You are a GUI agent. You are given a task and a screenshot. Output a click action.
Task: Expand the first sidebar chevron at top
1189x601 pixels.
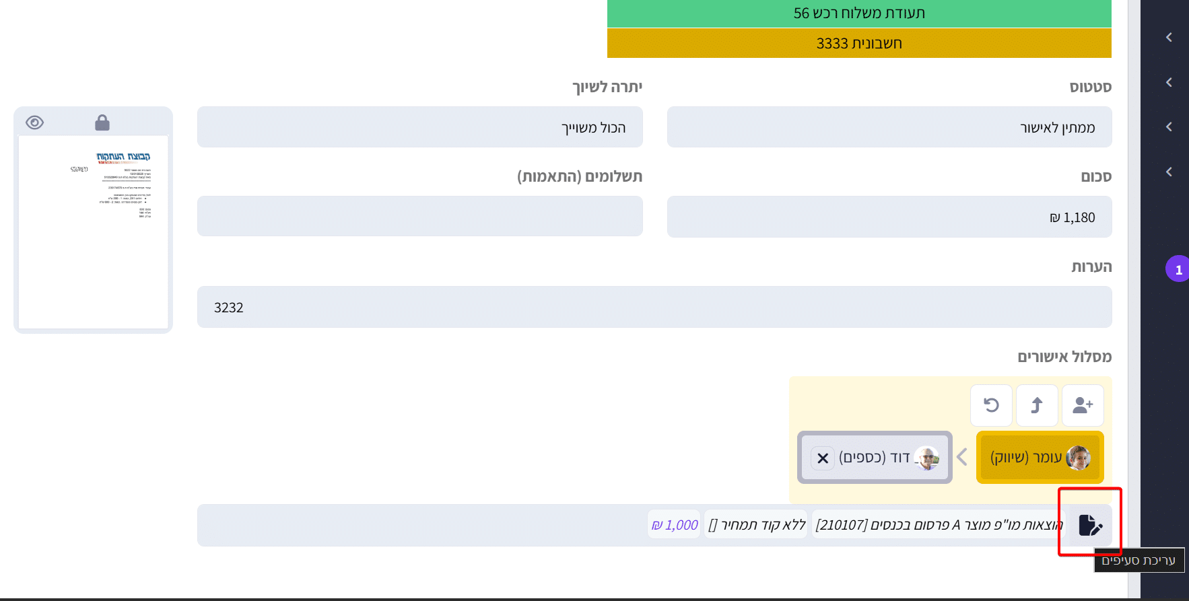pyautogui.click(x=1169, y=37)
